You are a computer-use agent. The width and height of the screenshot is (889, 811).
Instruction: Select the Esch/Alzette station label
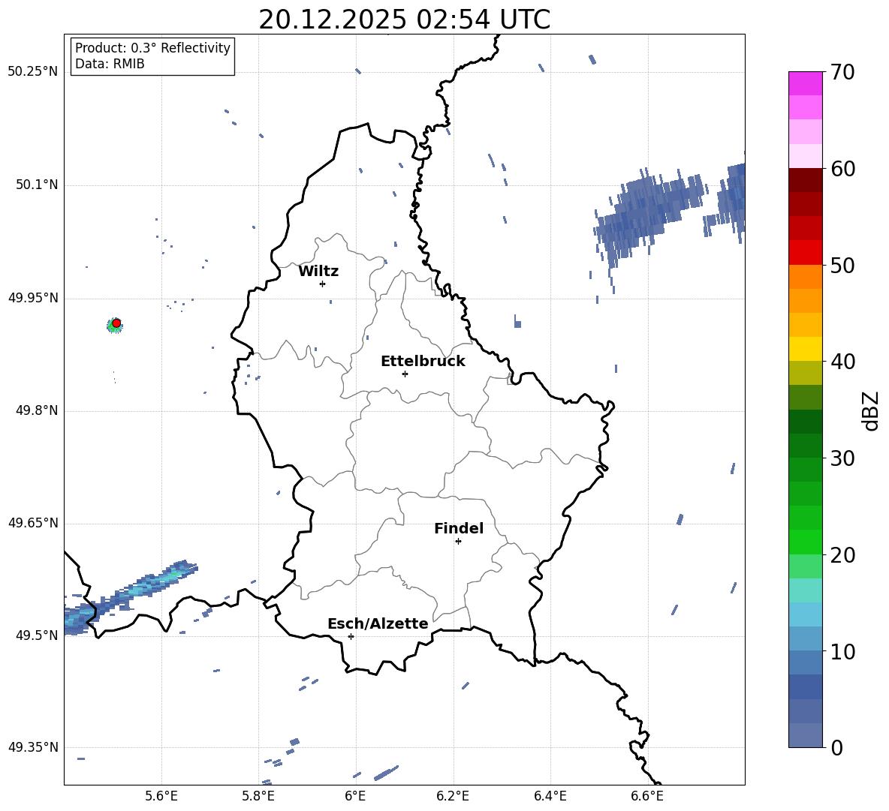click(x=378, y=623)
